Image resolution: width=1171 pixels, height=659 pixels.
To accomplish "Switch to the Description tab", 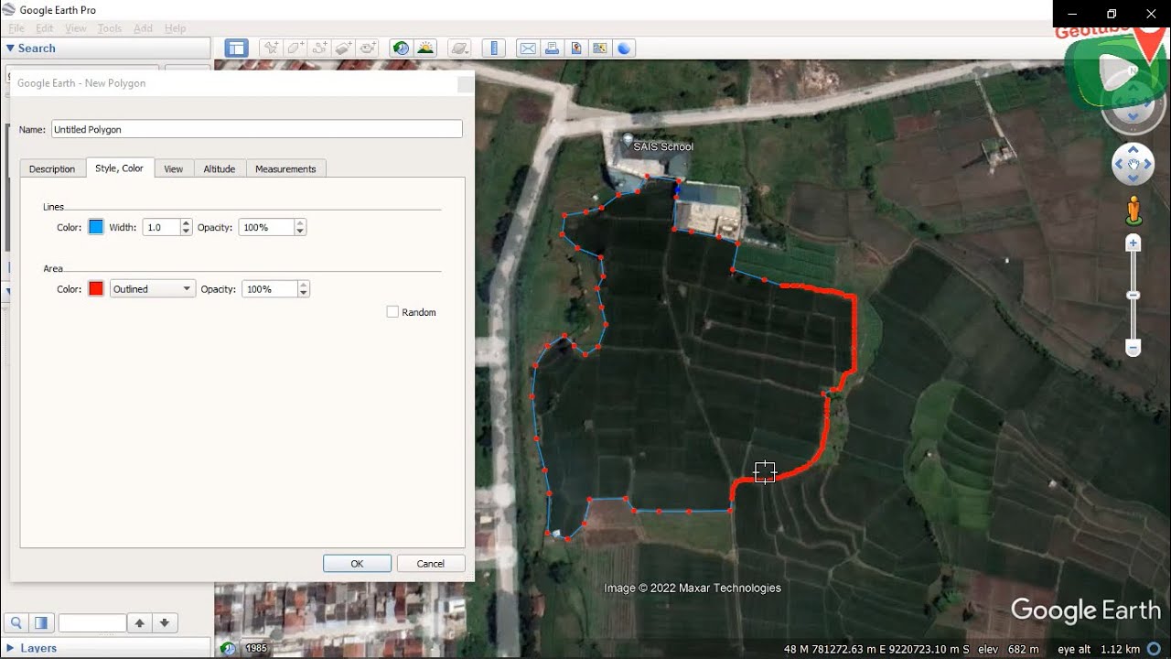I will pos(52,168).
